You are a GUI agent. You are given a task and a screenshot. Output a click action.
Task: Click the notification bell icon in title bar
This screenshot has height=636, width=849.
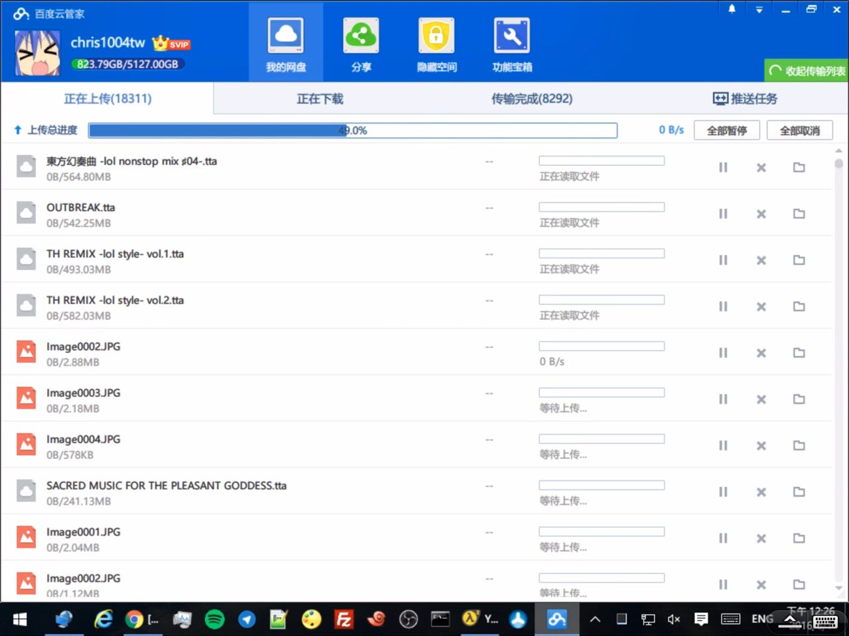click(x=732, y=9)
